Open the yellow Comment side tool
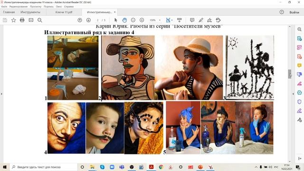 click(299, 66)
